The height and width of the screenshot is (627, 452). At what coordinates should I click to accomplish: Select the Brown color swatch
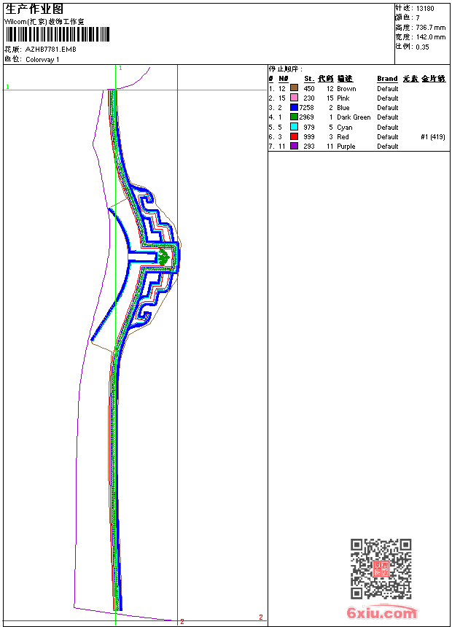pos(295,88)
